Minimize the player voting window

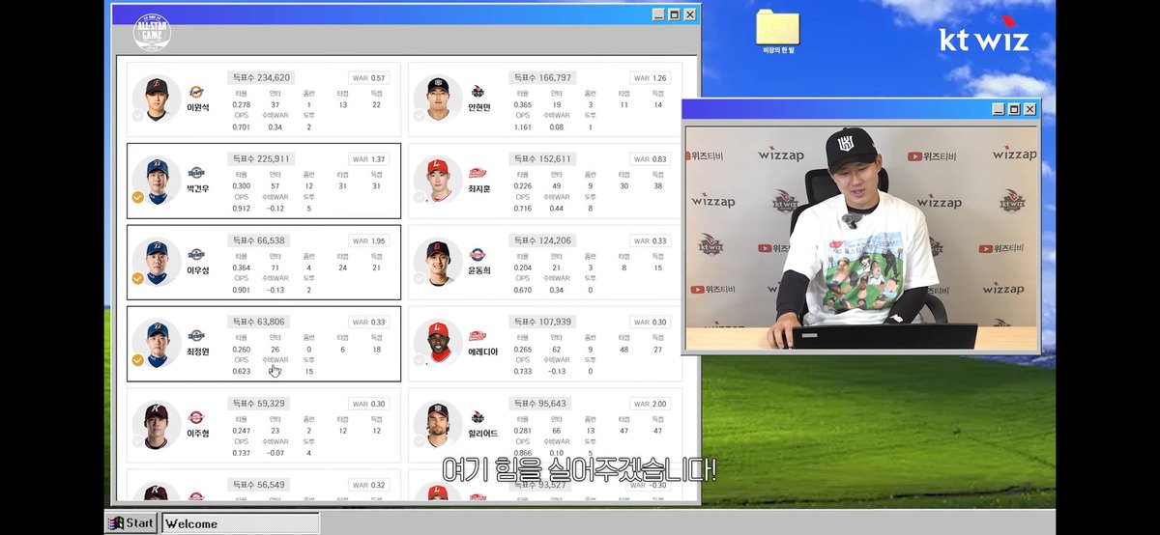tap(658, 14)
